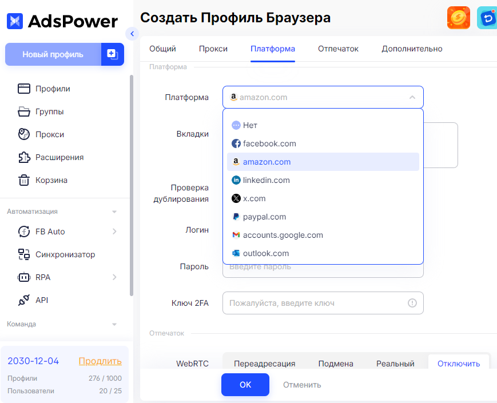
Task: Switch to the Прокси tab
Action: pyautogui.click(x=213, y=49)
